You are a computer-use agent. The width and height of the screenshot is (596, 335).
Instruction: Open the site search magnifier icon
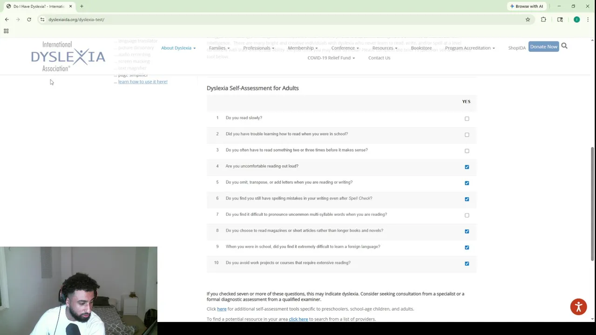tap(564, 46)
